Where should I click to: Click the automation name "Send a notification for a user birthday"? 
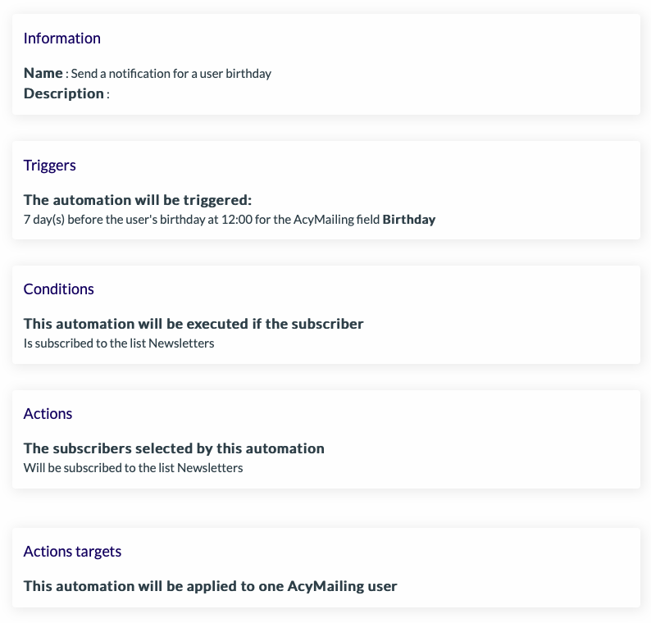point(171,74)
